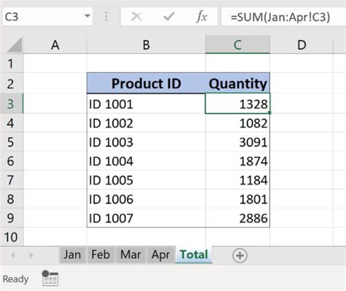The image size is (346, 291).
Task: Select row 3 header
Action: coord(12,104)
